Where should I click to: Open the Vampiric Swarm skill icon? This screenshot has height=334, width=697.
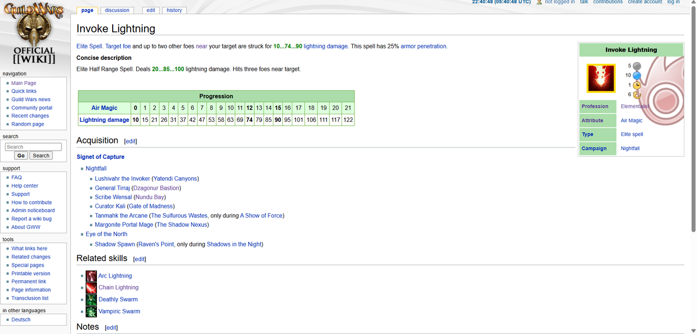click(x=91, y=311)
